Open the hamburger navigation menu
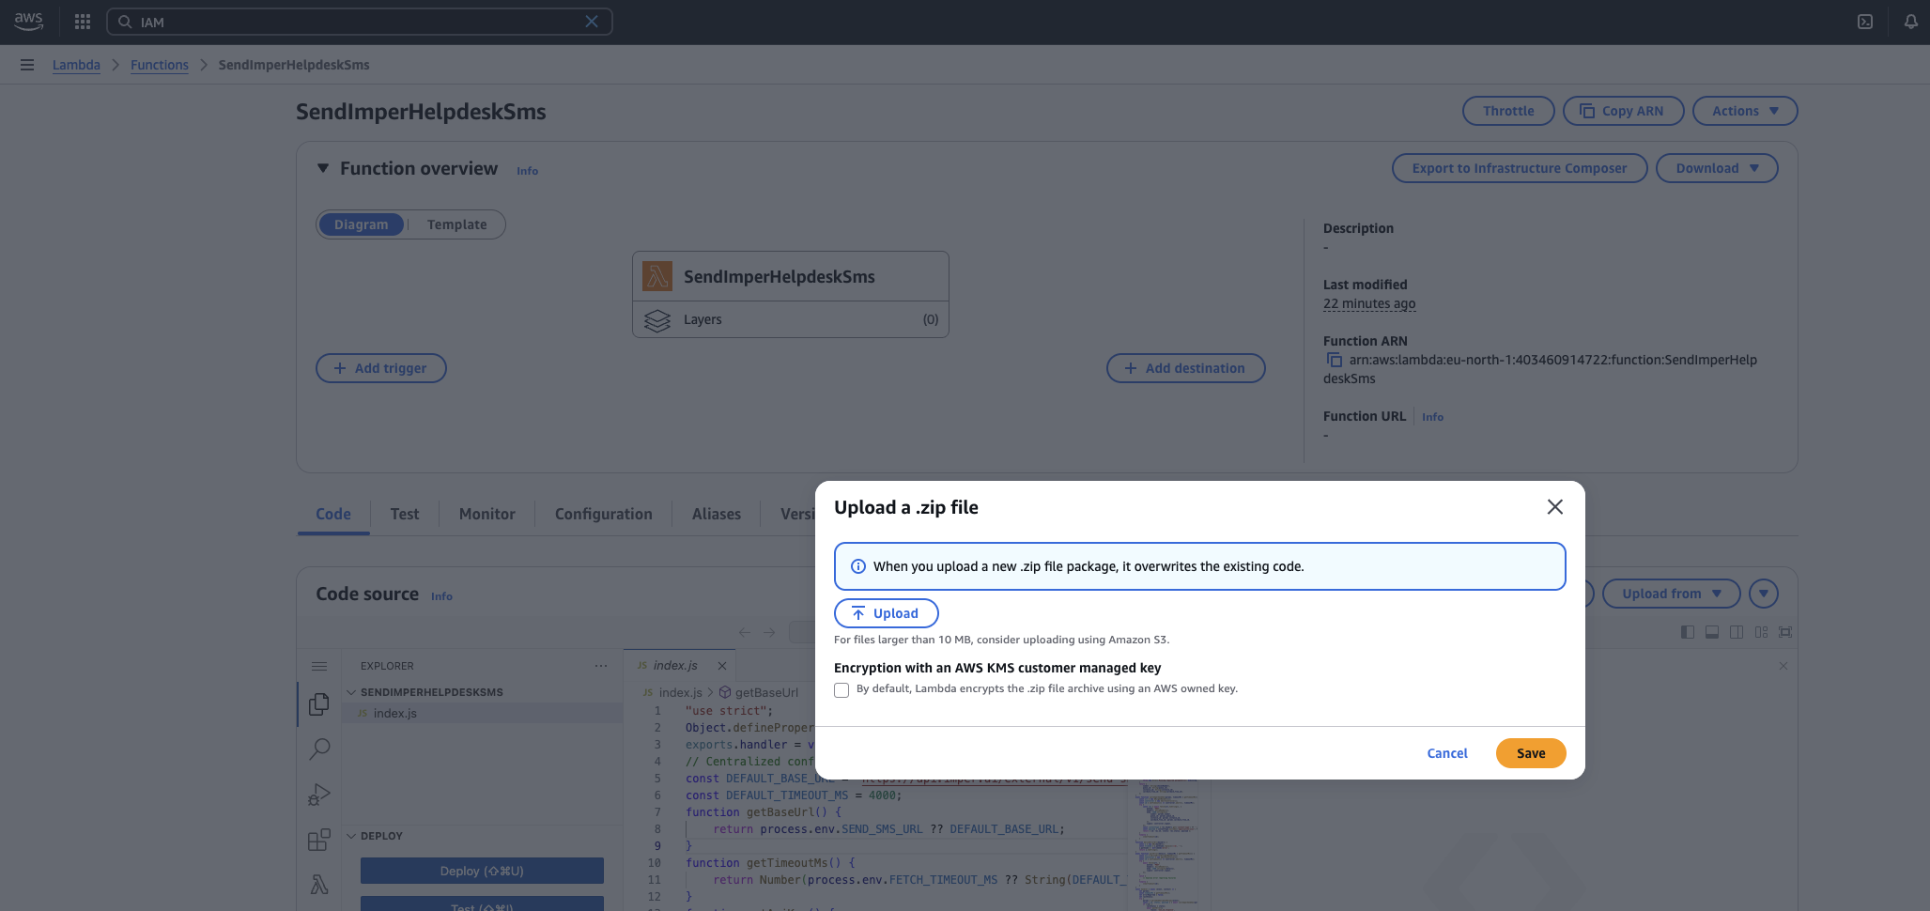 (27, 65)
